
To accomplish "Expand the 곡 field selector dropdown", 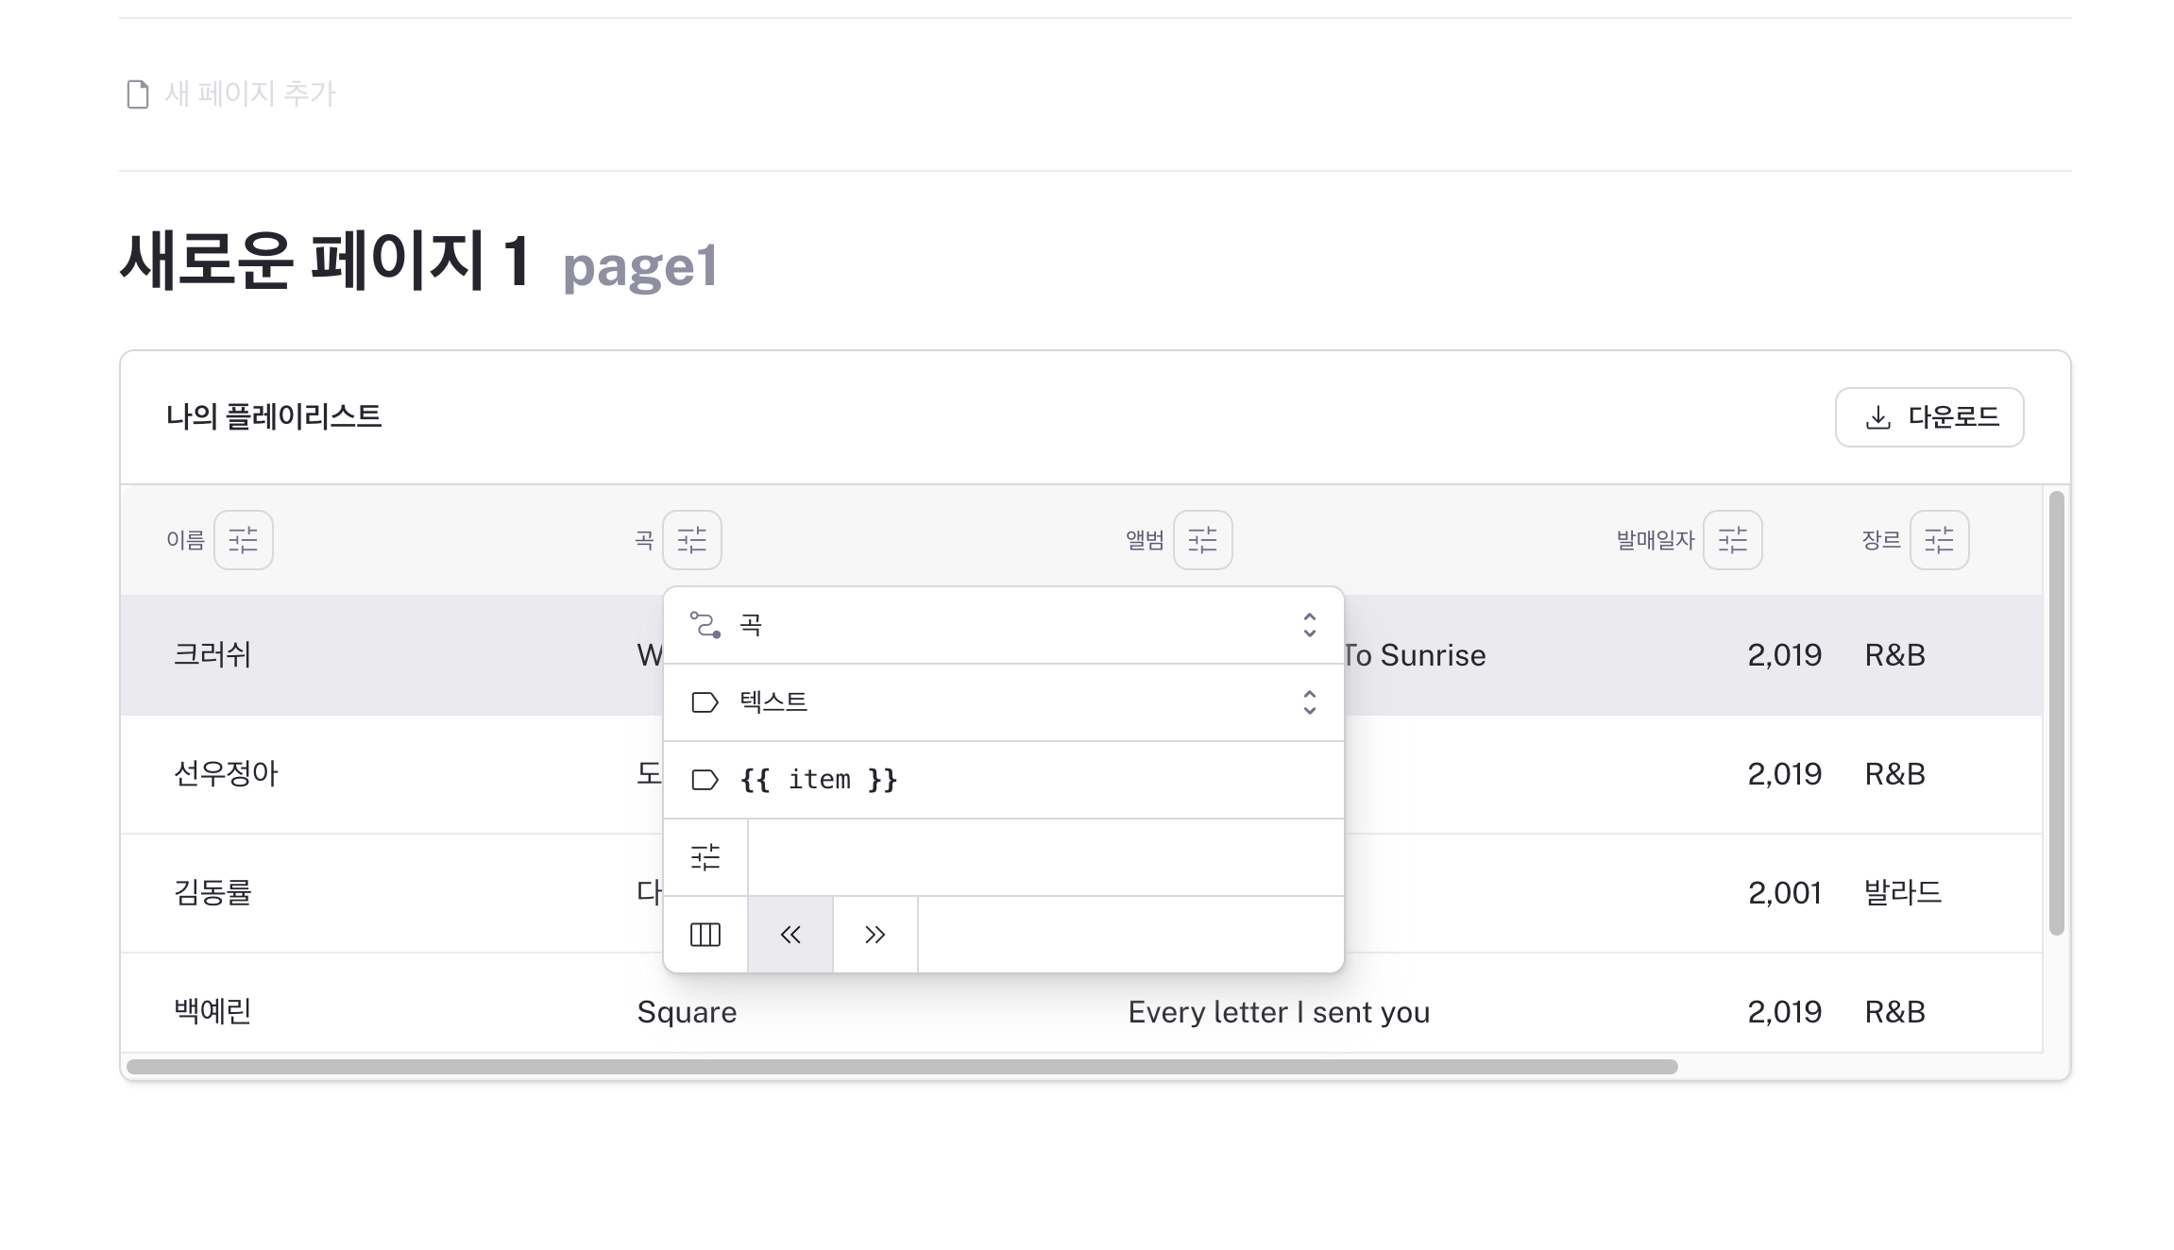I will tap(1004, 625).
